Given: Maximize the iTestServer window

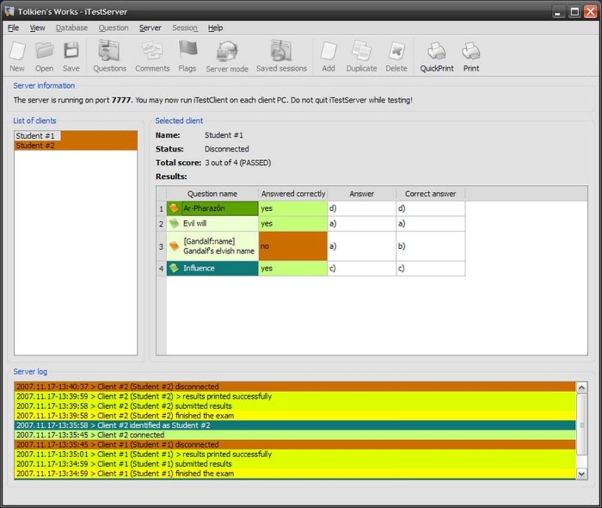Looking at the screenshot, I should point(574,12).
